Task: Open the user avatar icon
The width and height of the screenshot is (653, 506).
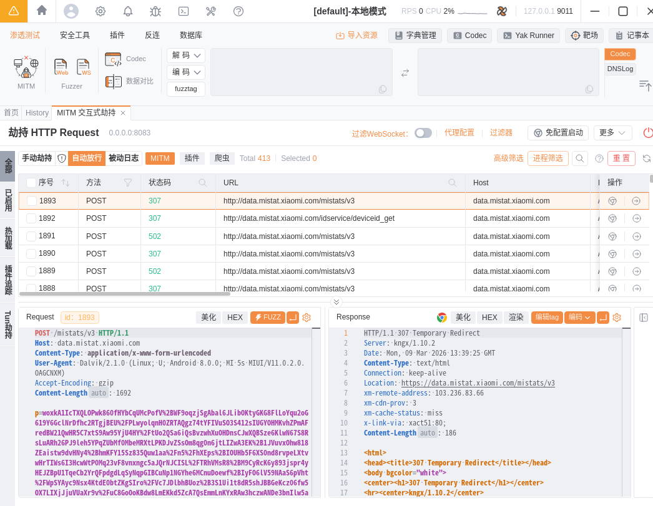Action: [x=71, y=11]
